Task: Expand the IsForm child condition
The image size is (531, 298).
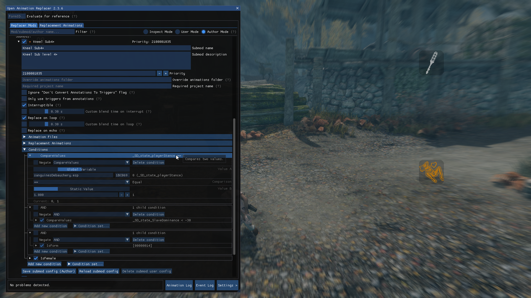Action: pos(36,246)
